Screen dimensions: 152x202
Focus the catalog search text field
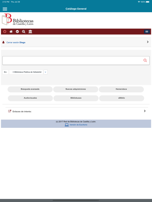point(76,60)
